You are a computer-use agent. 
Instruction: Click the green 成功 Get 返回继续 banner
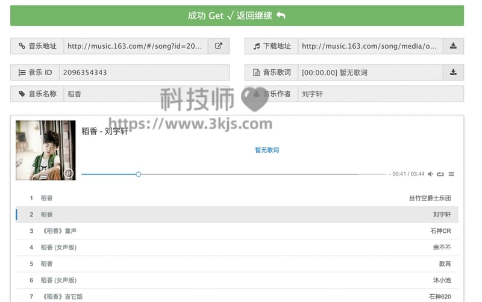tap(237, 16)
